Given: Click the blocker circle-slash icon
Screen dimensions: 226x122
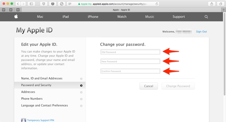Looking at the screenshot, I should (62, 4).
